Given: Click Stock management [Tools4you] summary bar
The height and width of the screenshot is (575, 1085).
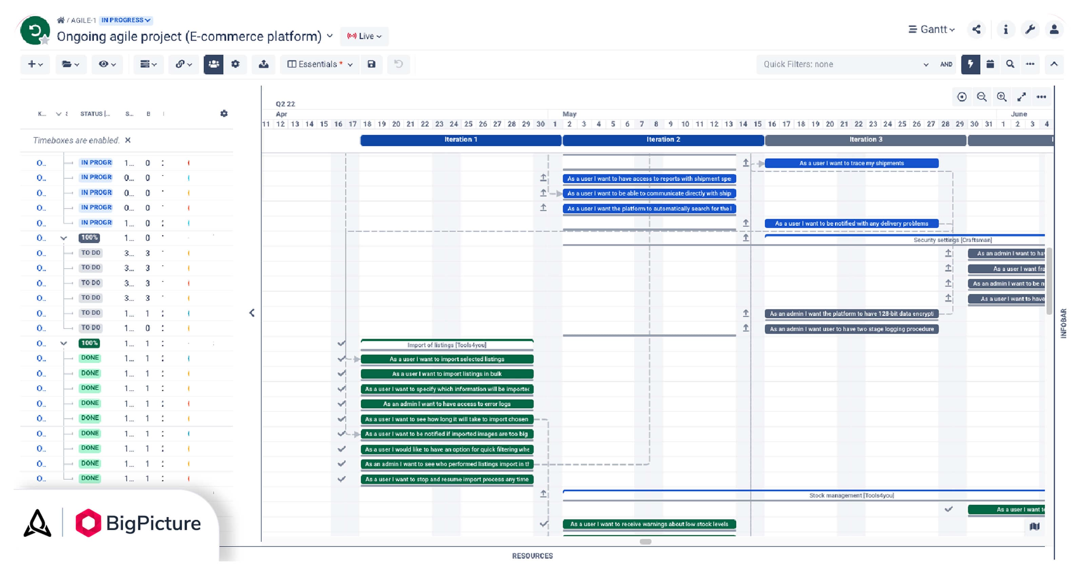Looking at the screenshot, I should click(x=804, y=495).
